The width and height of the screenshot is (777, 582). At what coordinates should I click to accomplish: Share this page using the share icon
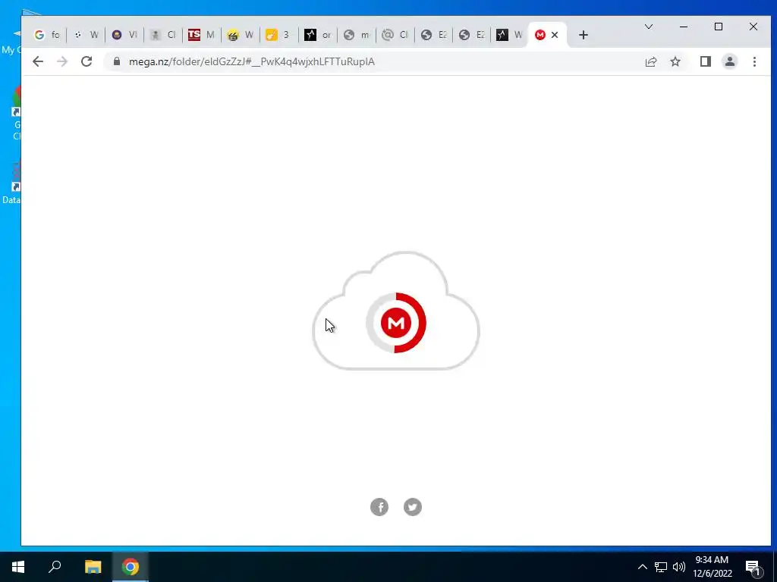pos(650,61)
